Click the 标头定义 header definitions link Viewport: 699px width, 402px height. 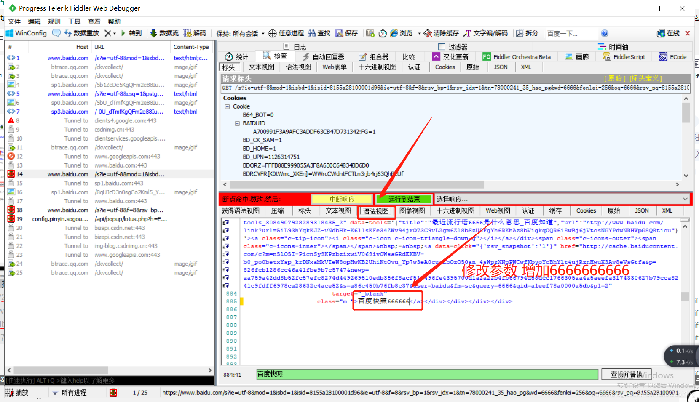point(645,78)
